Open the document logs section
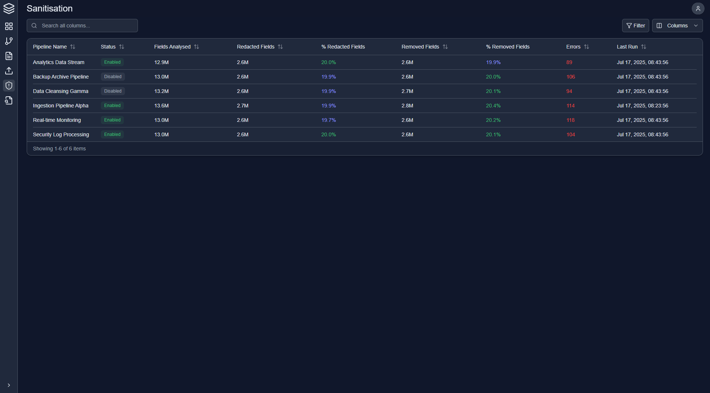710x393 pixels. (9, 56)
